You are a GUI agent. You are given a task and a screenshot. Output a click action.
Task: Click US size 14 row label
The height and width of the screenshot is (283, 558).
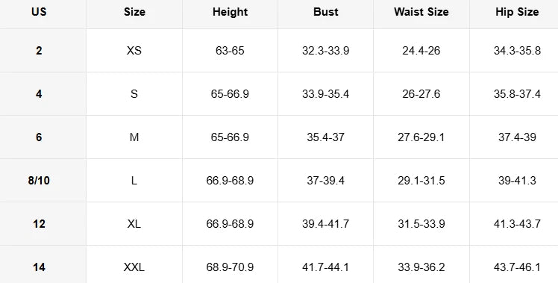(x=39, y=267)
